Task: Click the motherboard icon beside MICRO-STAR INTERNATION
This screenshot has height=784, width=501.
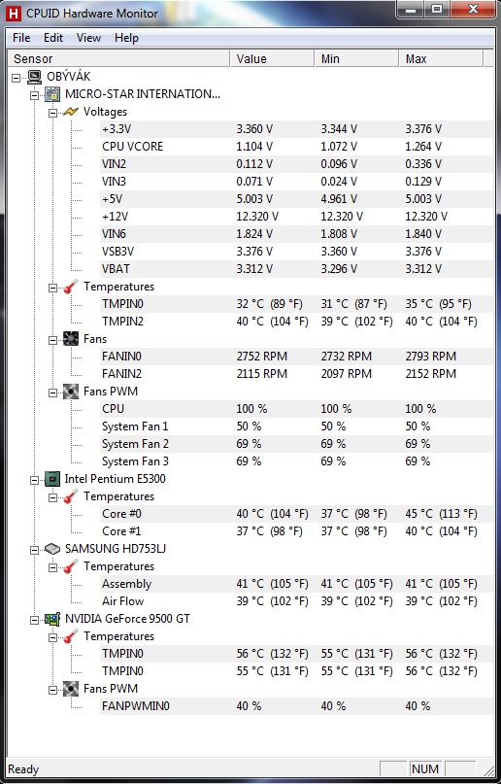Action: pyautogui.click(x=52, y=94)
